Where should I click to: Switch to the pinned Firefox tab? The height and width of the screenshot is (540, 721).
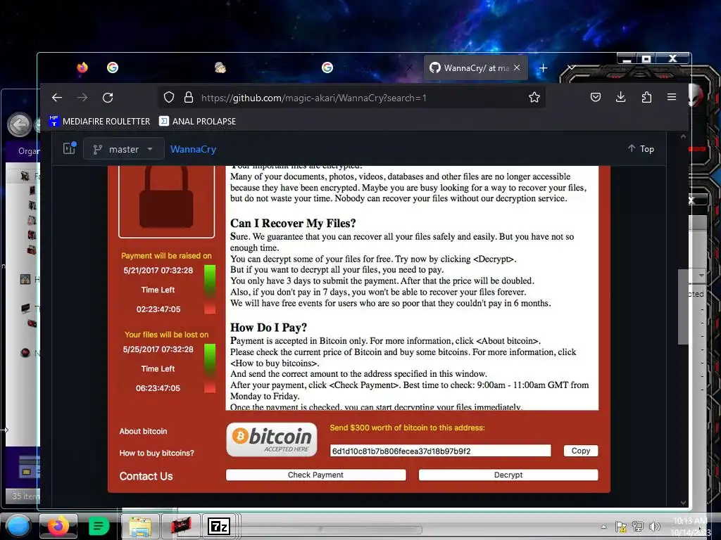click(x=82, y=68)
